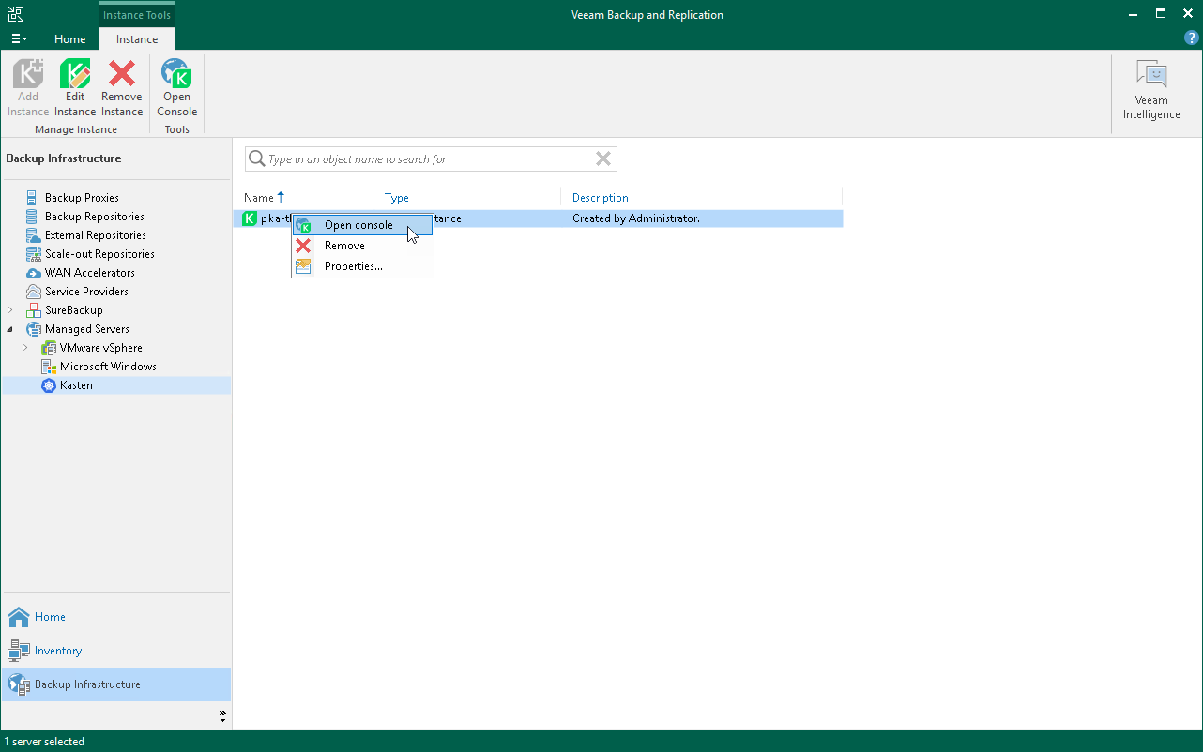This screenshot has height=752, width=1203.
Task: Select the Instance ribbon tab
Action: pos(137,39)
